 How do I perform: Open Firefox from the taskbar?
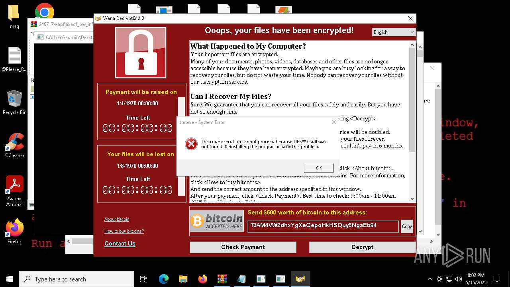202,279
